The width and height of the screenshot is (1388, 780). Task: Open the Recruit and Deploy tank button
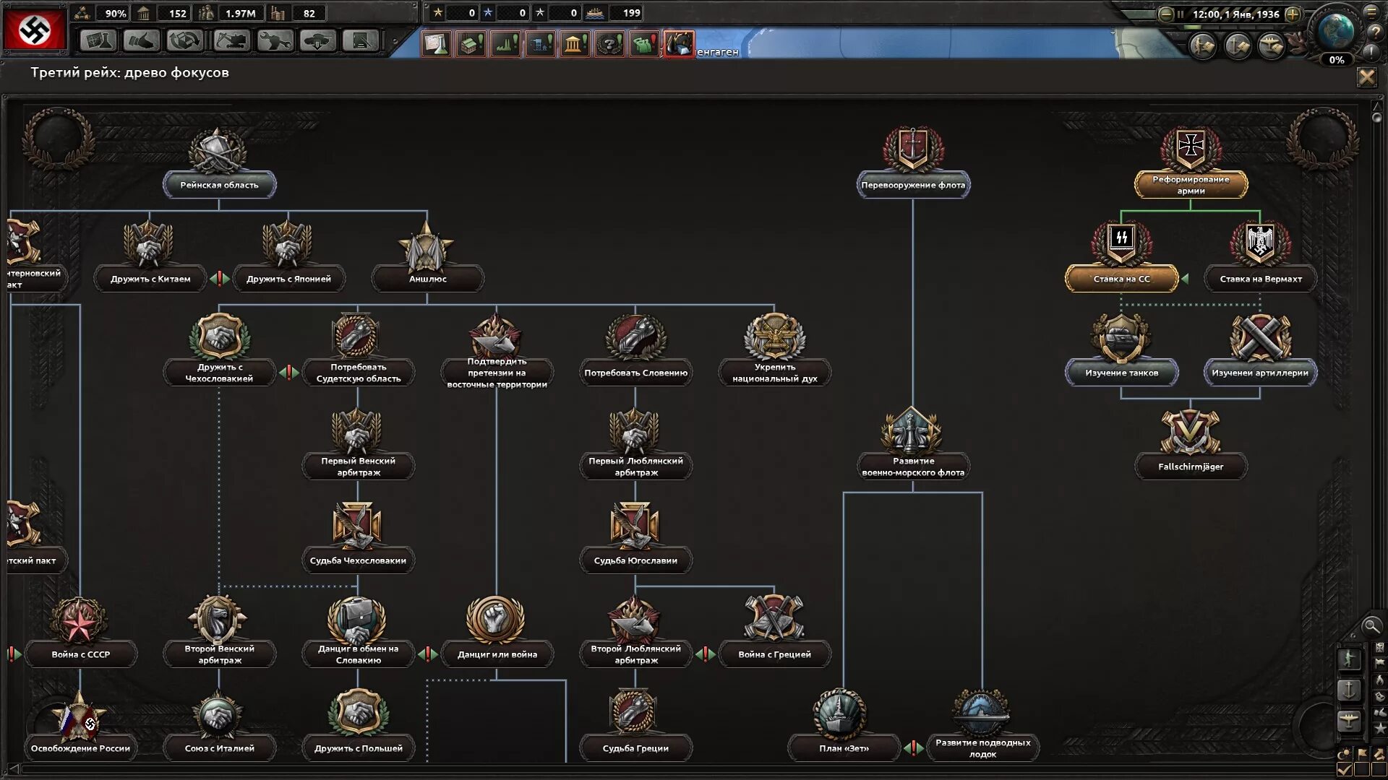click(317, 41)
